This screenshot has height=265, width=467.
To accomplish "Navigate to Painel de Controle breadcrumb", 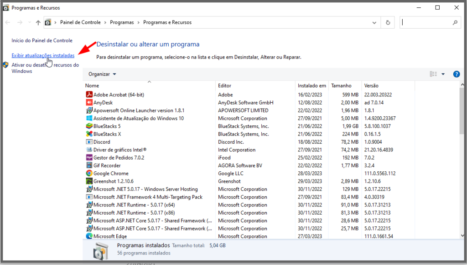I will 80,23.
